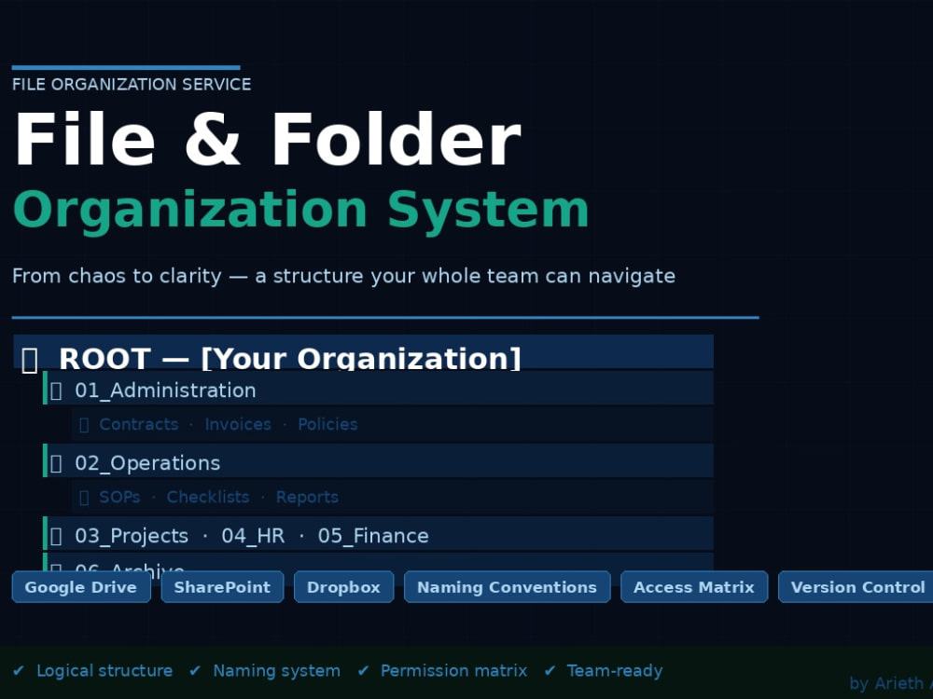Click the Dropbox tag
This screenshot has height=699, width=933.
click(x=343, y=586)
